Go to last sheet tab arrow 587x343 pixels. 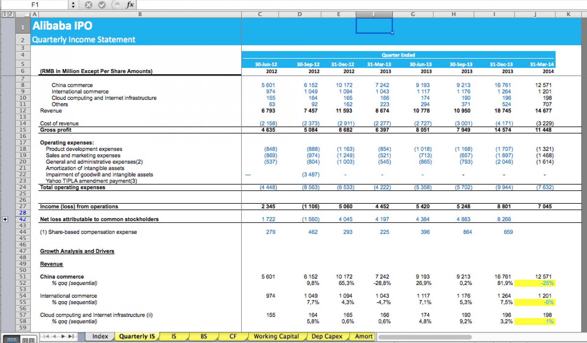click(71, 336)
